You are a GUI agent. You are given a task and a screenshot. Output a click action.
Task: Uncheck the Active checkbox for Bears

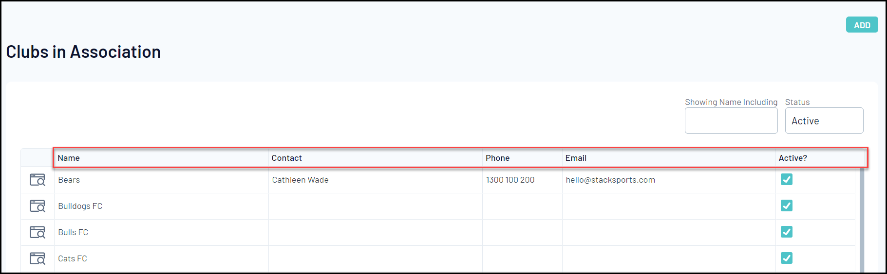787,179
